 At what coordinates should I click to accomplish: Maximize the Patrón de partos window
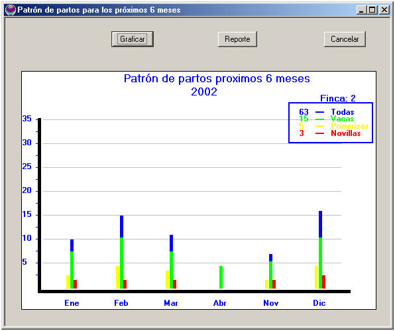pos(372,10)
